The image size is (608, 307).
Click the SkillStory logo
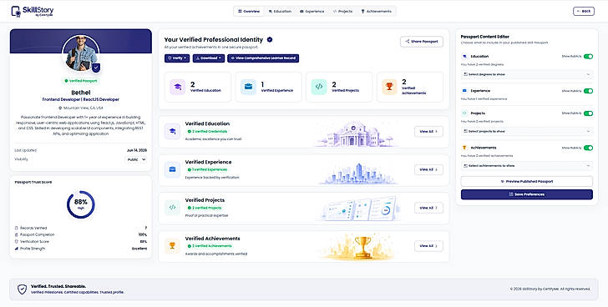point(33,12)
